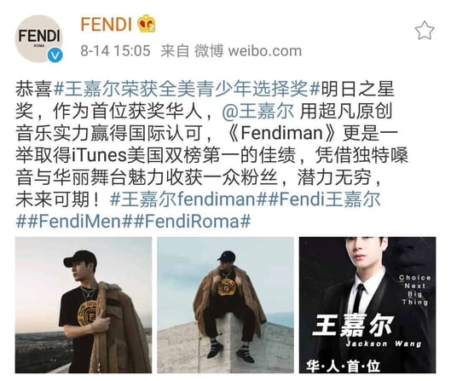Open hashtag #王嘉尔荣获全美青少年选择奖#
The height and width of the screenshot is (381, 451).
point(187,89)
